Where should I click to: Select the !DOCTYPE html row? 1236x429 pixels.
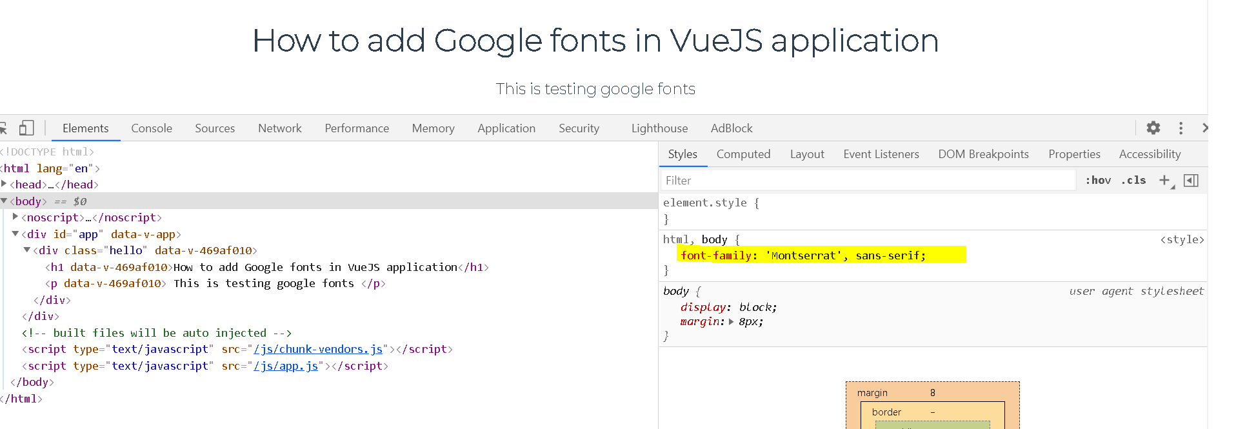pos(47,152)
